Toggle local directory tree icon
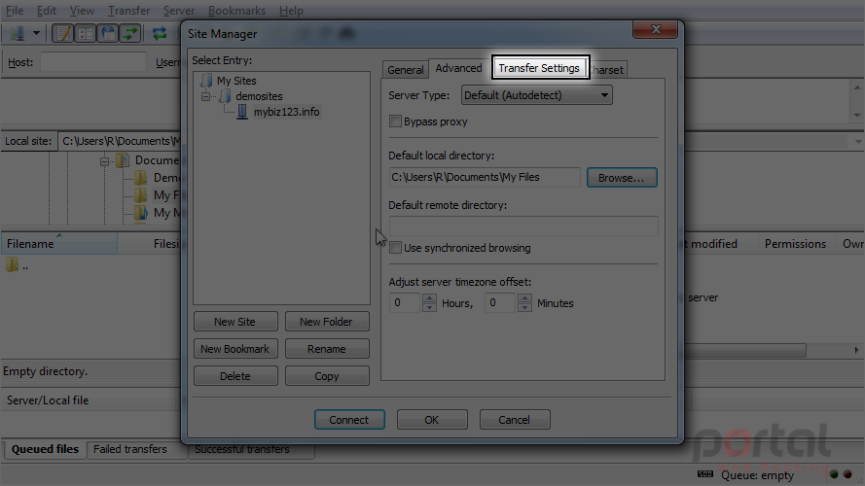This screenshot has width=865, height=486. point(85,34)
